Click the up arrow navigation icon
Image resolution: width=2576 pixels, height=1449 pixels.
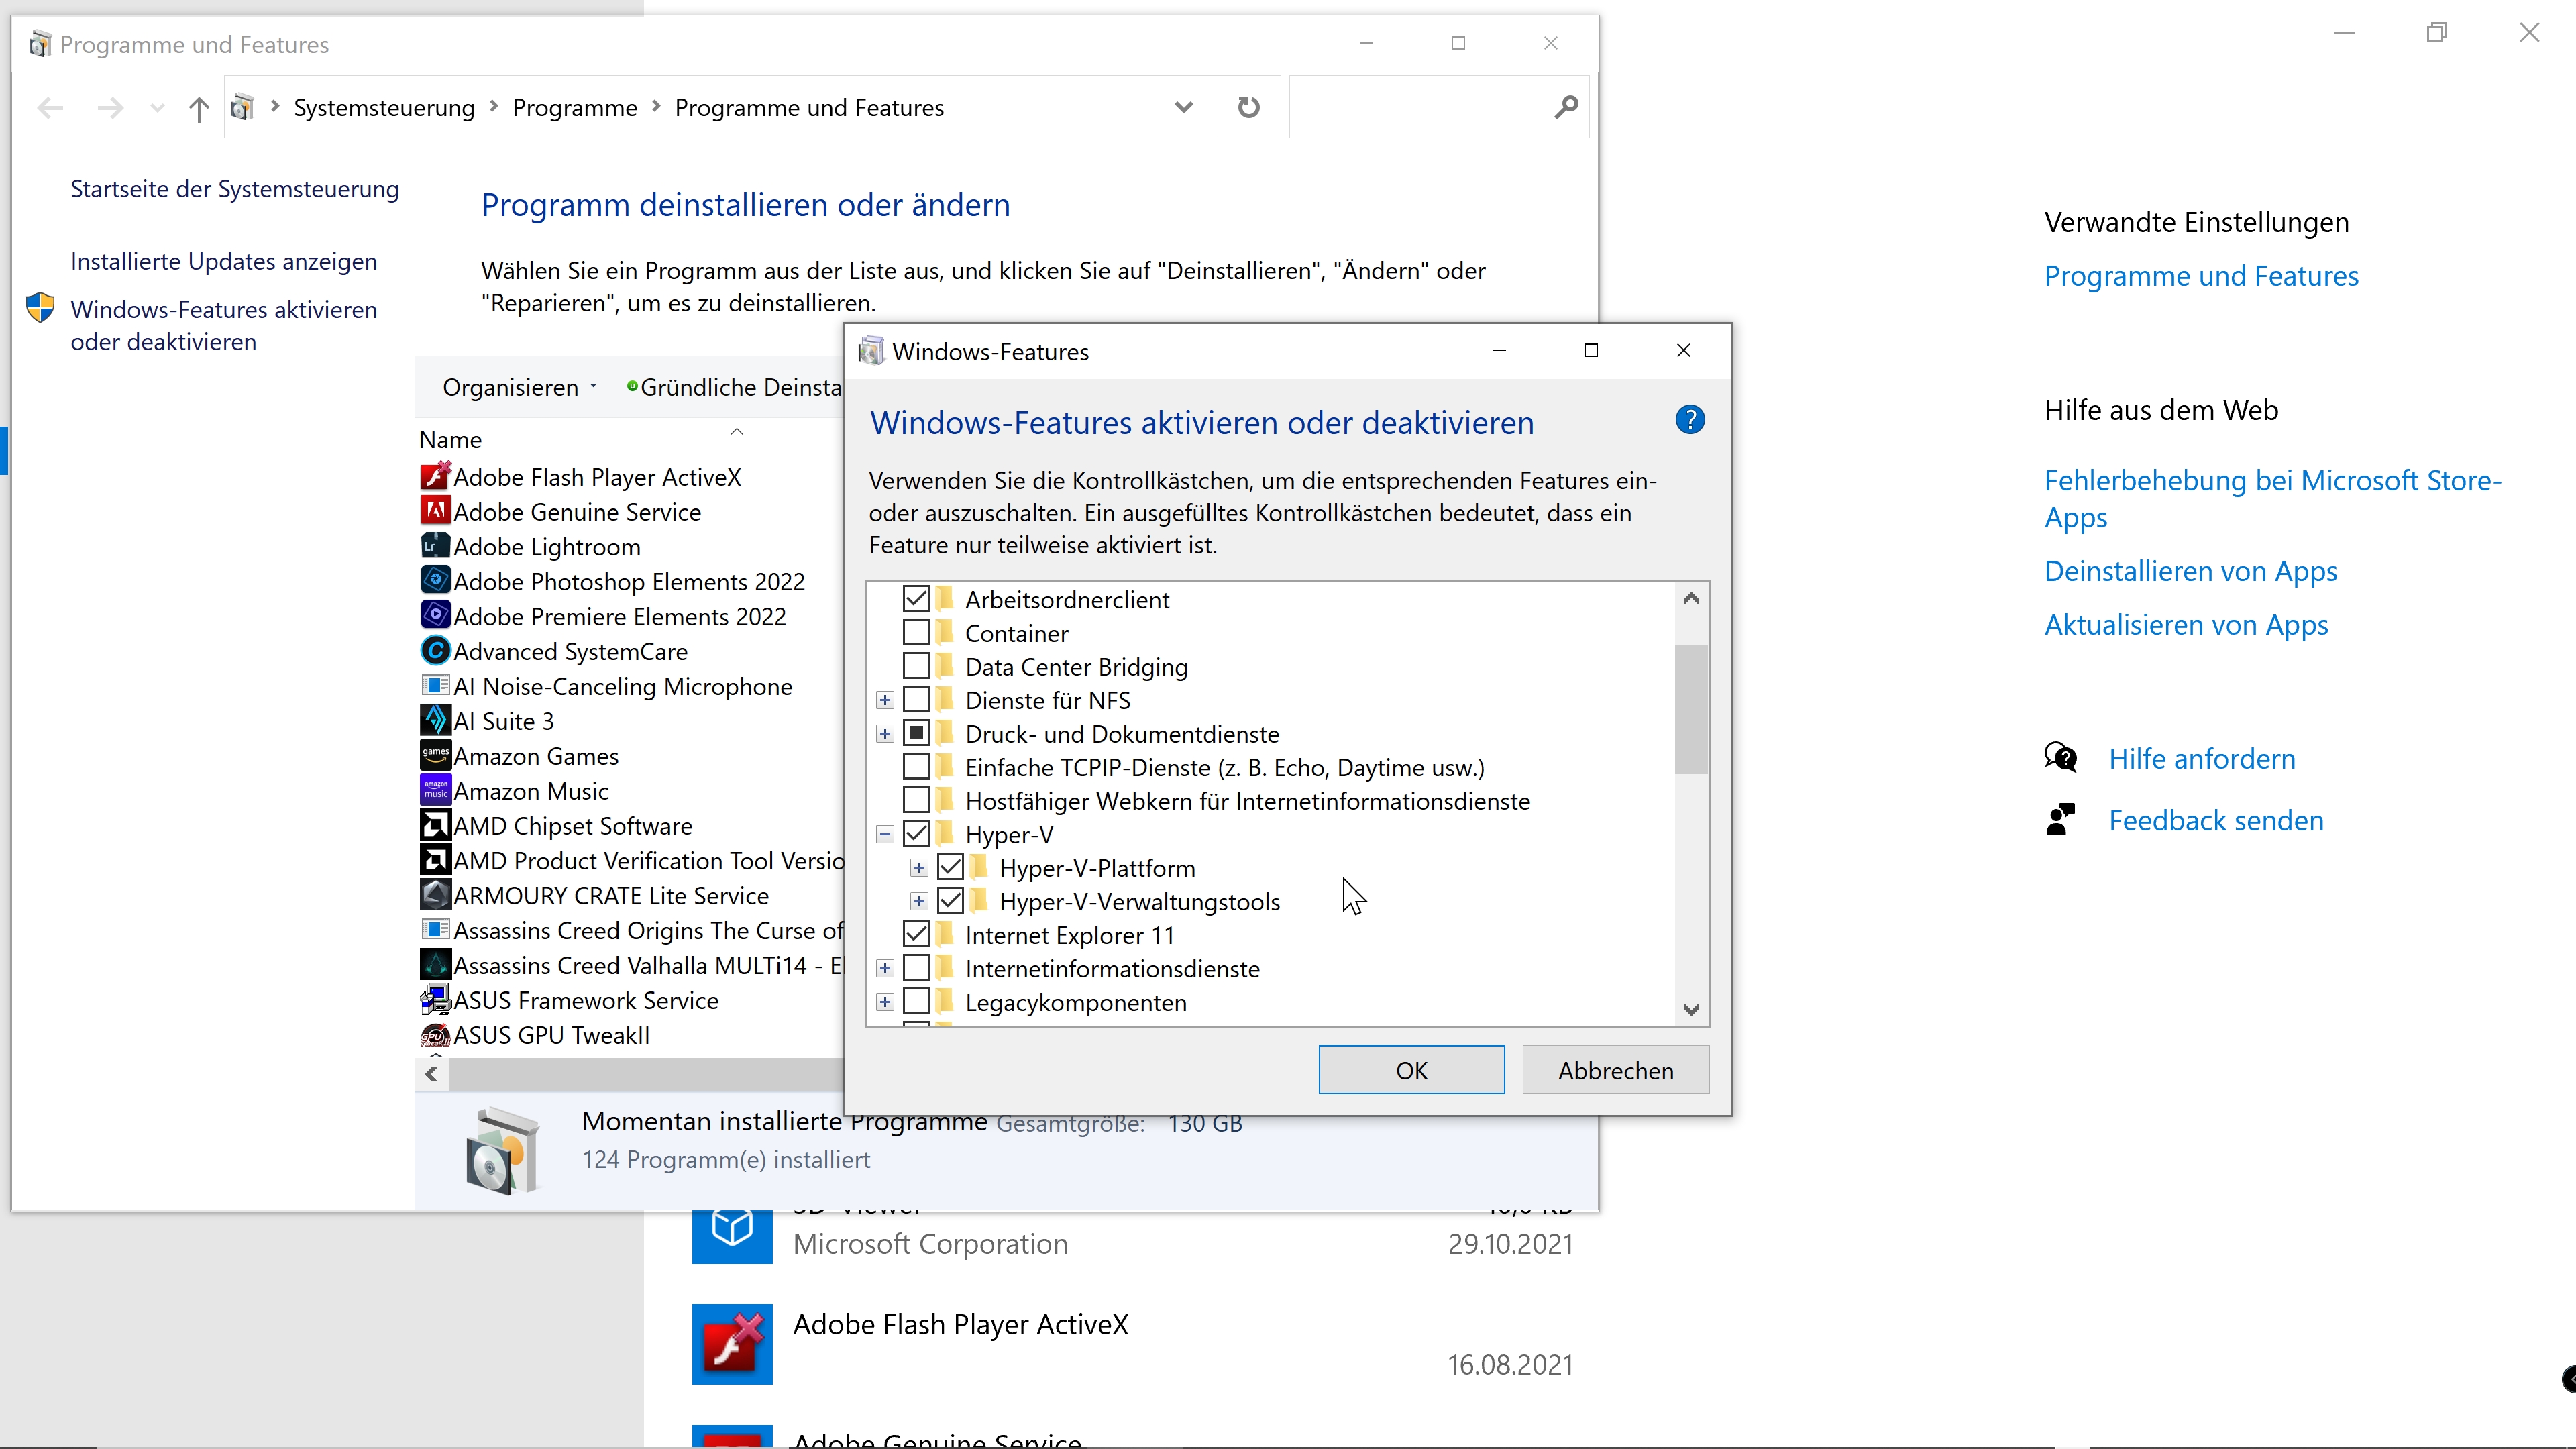pos(198,108)
